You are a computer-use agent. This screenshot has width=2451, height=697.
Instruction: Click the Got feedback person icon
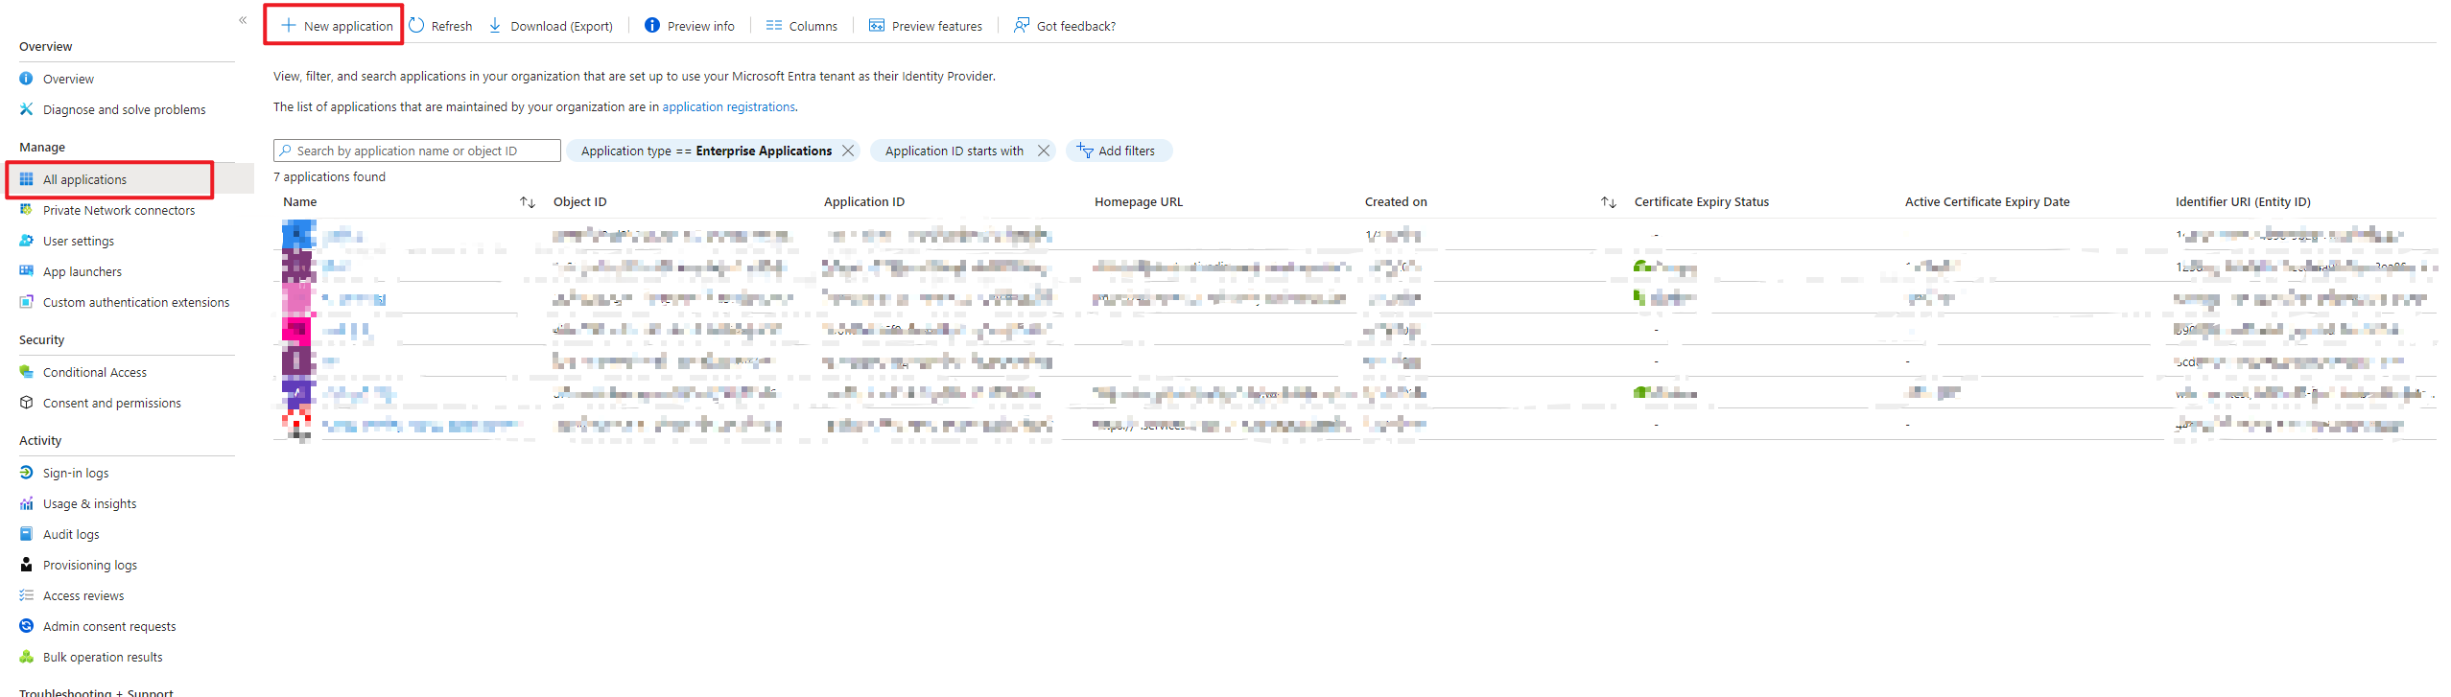1022,26
